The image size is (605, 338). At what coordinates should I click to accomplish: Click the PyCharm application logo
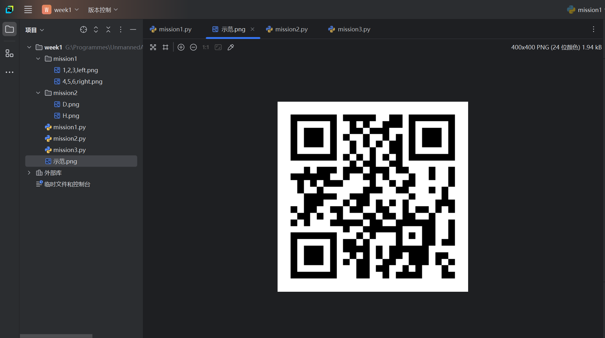tap(10, 10)
